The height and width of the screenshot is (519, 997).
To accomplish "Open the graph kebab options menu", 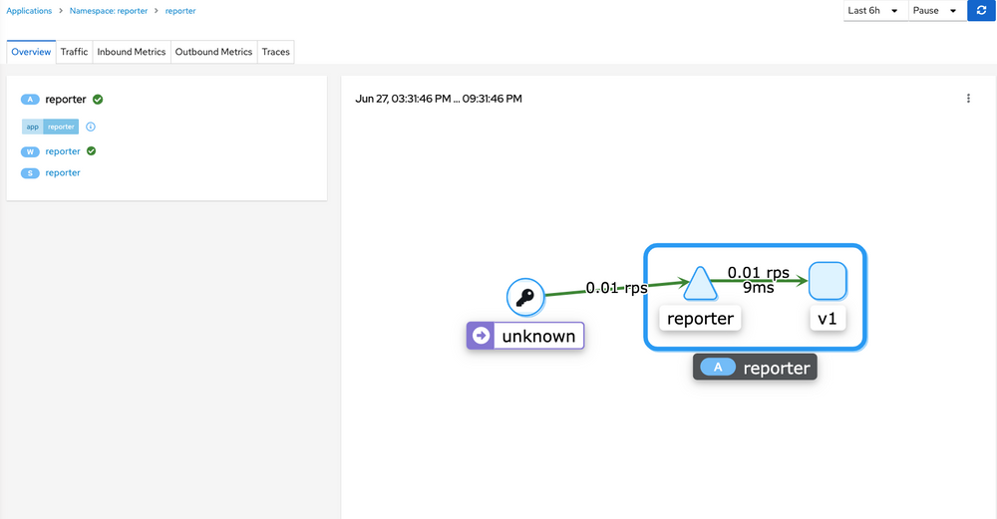I will click(968, 99).
